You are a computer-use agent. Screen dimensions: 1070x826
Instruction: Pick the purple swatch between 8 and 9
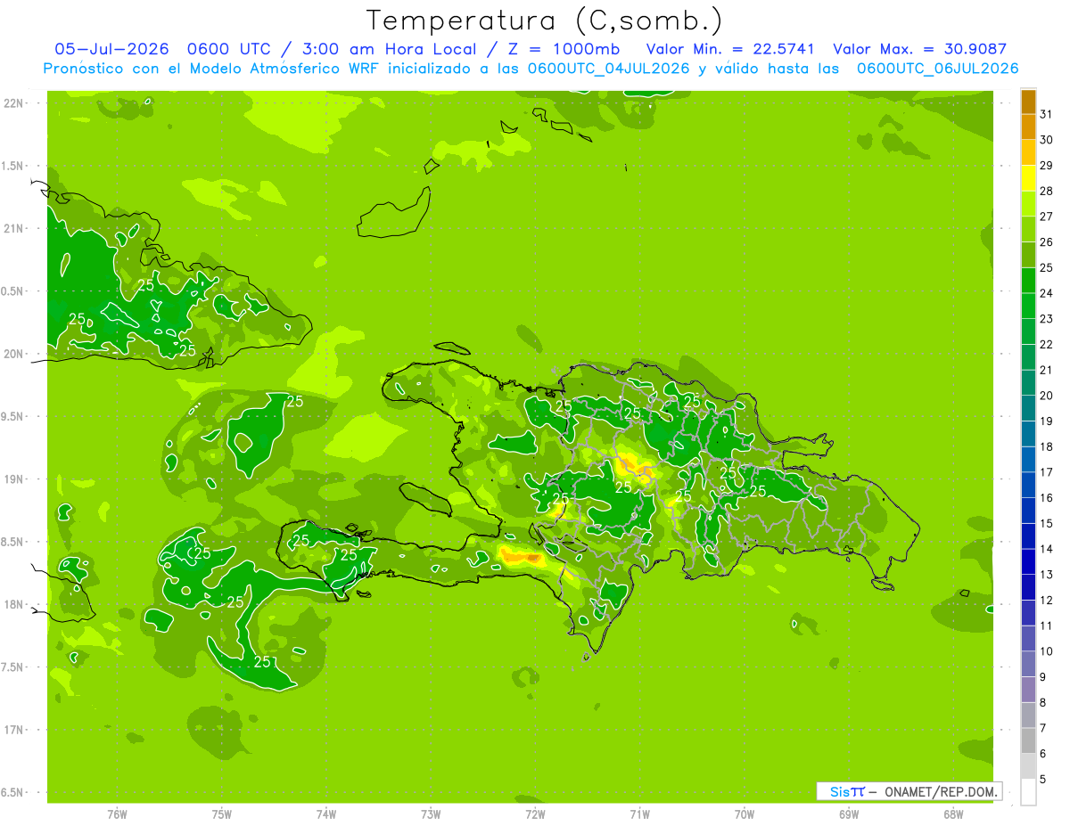pos(1028,690)
